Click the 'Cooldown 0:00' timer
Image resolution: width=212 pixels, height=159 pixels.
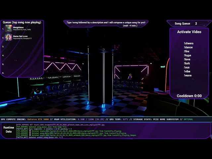click(189, 96)
